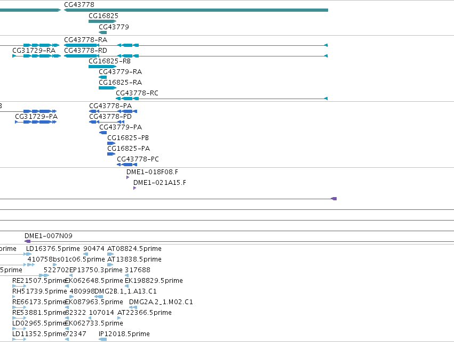Select protein CG43778-PA label
The image size is (454, 342).
[110, 106]
